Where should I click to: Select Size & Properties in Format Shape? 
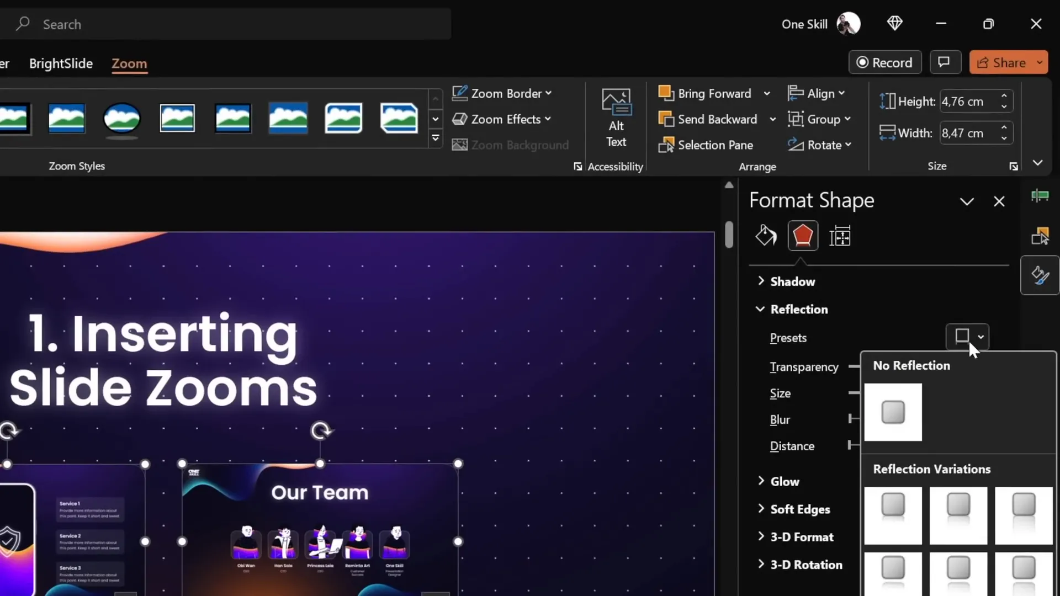840,236
